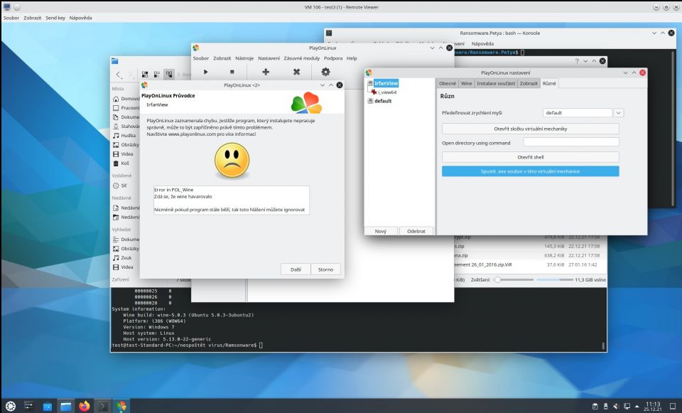
Task: Click the Run (play) icon in PlayOnLinux toolbar
Action: (206, 72)
